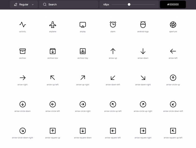This screenshot has width=196, height=148.
Task: Click the "arrow-square-up-left" label text
Action: (x=173, y=138)
